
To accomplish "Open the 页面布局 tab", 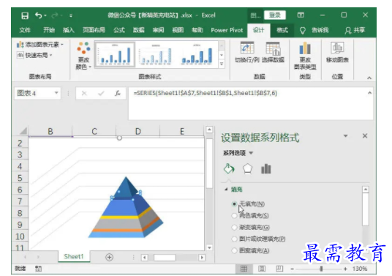I will (94, 30).
